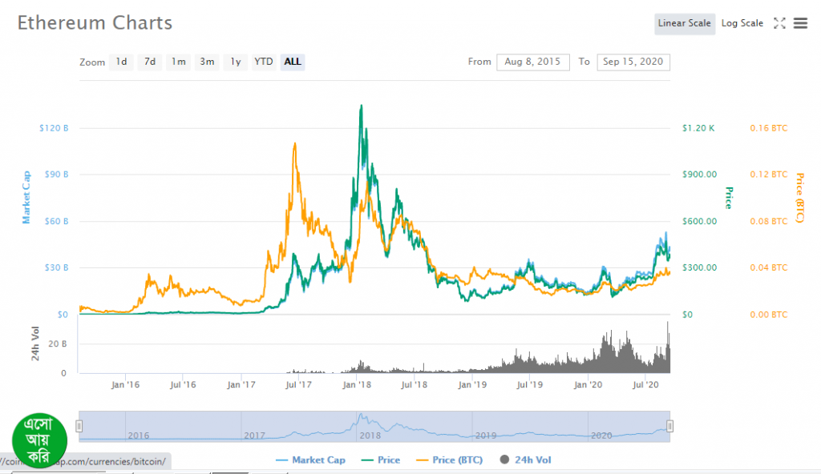The width and height of the screenshot is (821, 474).
Task: Click the green Bengali round logo
Action: [39, 439]
